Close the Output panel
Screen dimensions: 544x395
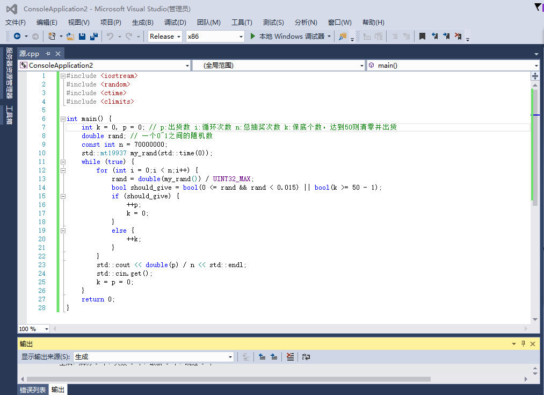coord(533,343)
